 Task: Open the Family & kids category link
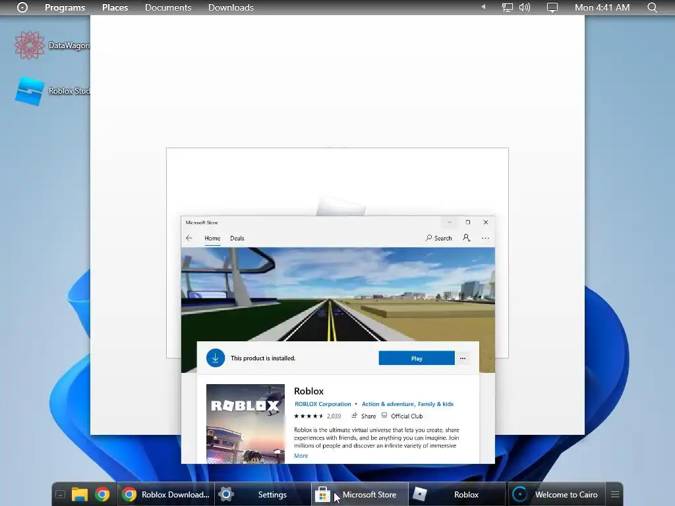(x=436, y=404)
